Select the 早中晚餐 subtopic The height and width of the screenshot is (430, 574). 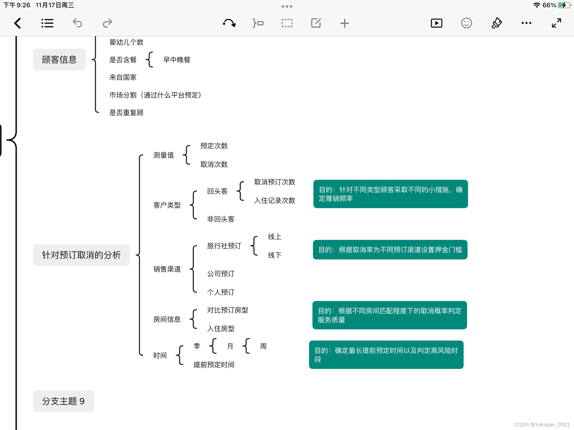coord(177,60)
